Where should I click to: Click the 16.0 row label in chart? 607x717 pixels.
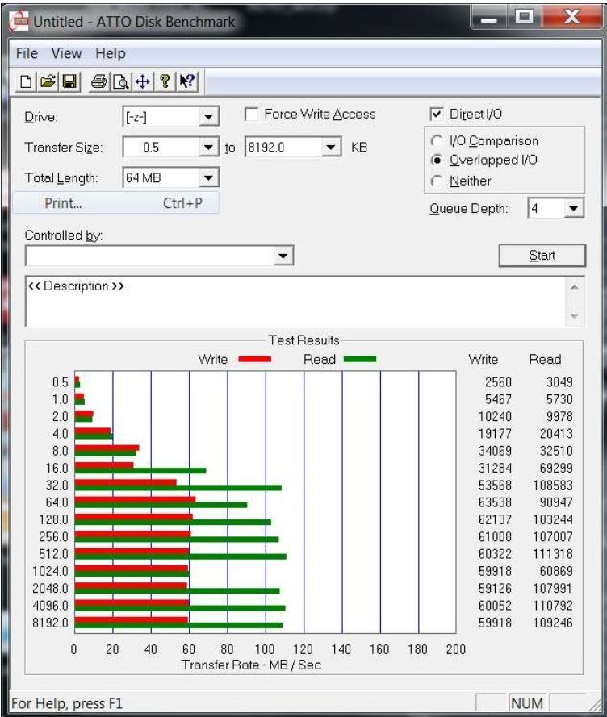57,469
